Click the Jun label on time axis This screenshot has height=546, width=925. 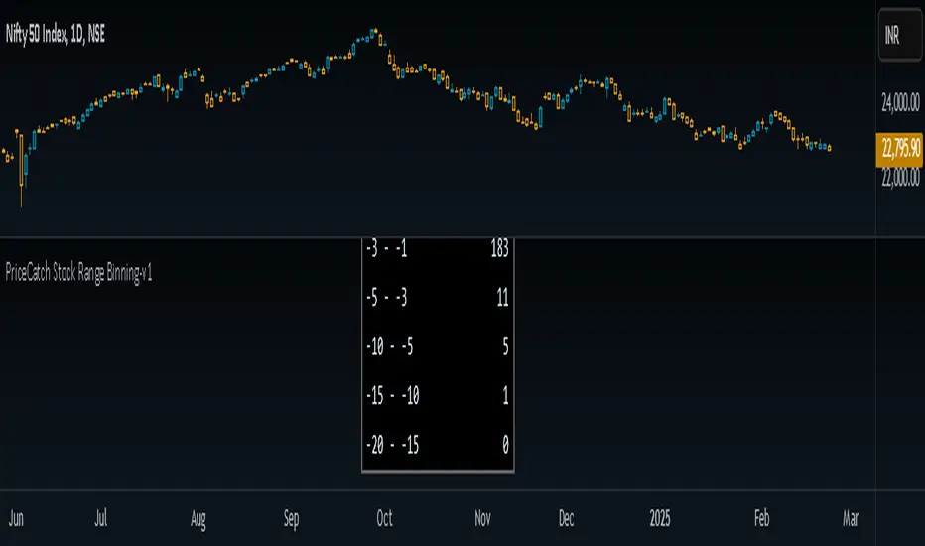click(x=16, y=519)
